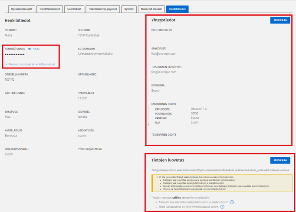Click info icon after versiotestausta varten

[222, 207]
